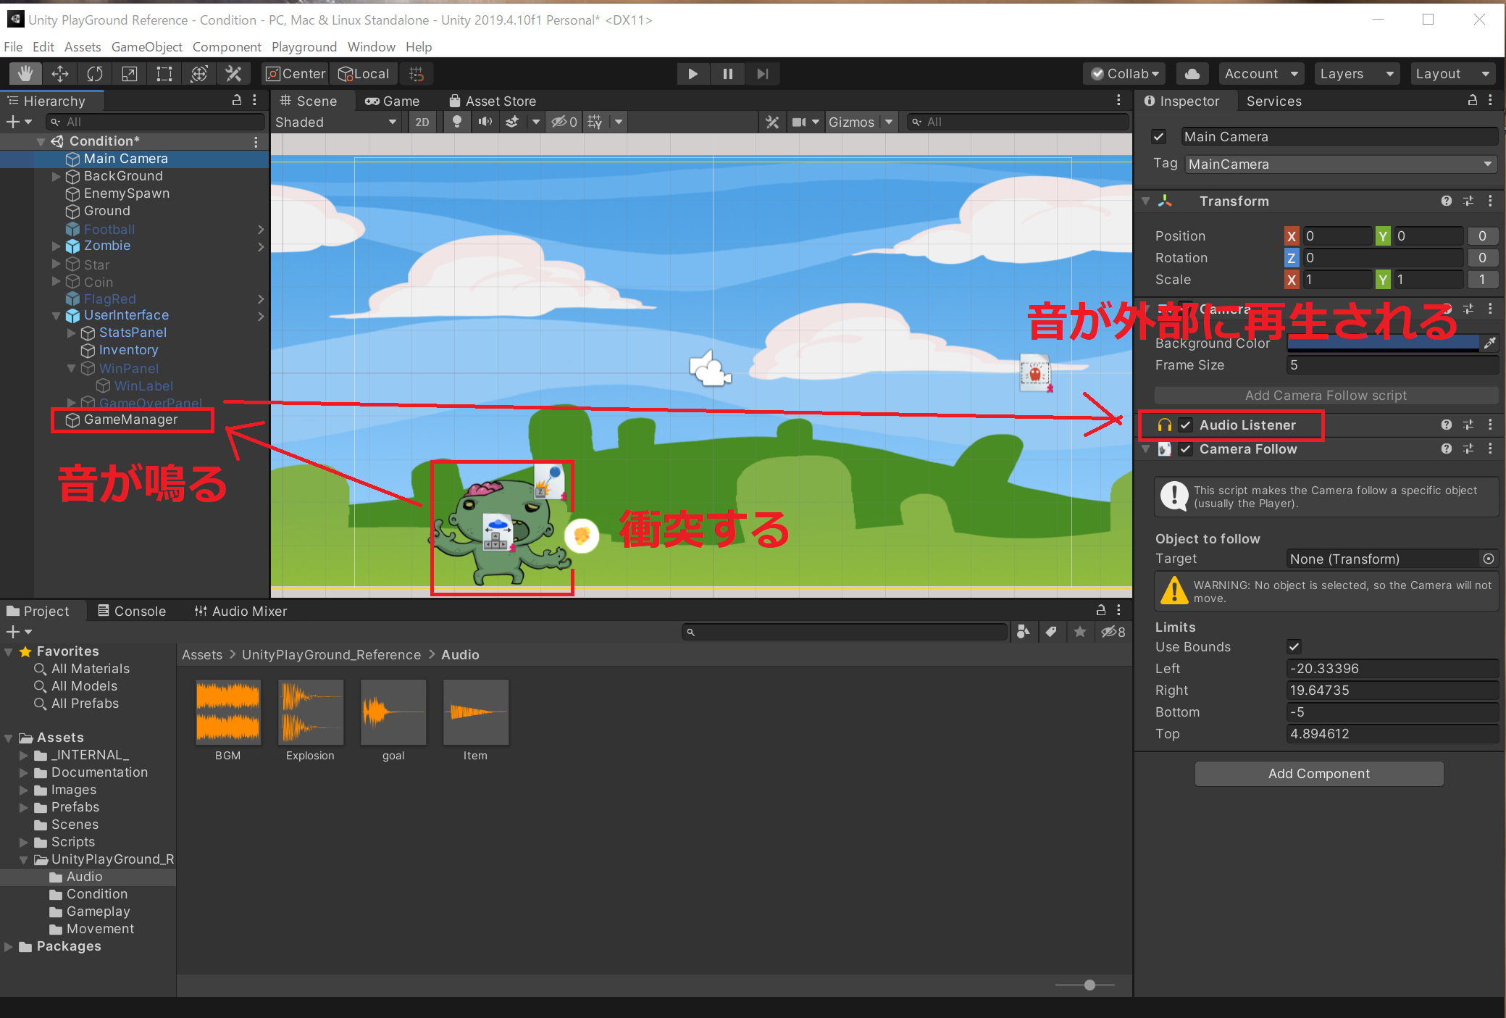Select the Rotate tool
The height and width of the screenshot is (1018, 1506).
[x=95, y=74]
